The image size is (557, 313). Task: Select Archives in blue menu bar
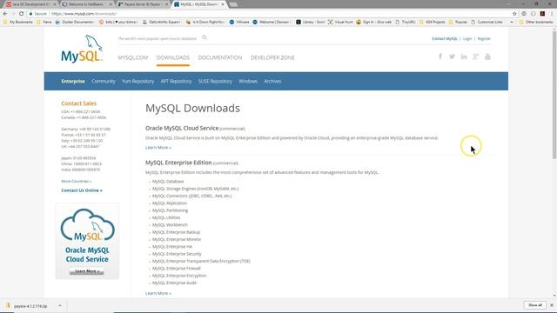click(x=272, y=81)
